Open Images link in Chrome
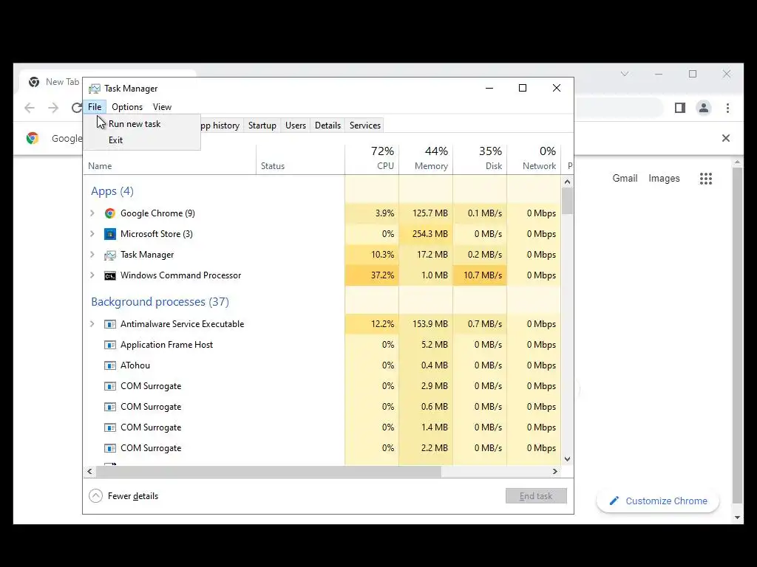This screenshot has width=757, height=567. point(664,179)
